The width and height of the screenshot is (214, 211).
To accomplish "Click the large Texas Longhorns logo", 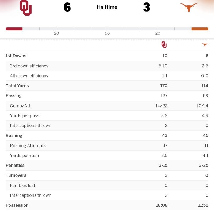I will click(x=189, y=7).
